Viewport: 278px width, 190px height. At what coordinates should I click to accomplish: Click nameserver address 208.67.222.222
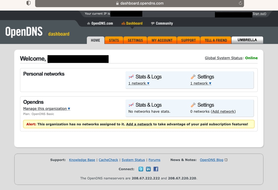point(146,178)
